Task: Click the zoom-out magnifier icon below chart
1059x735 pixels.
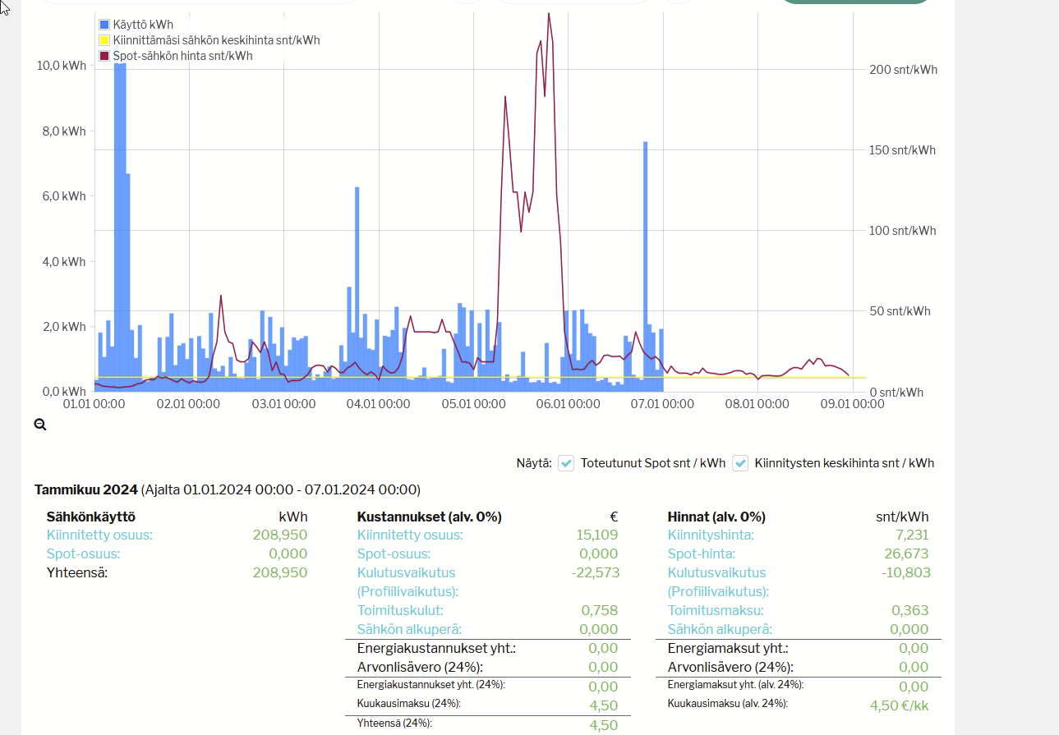Action: (x=40, y=425)
